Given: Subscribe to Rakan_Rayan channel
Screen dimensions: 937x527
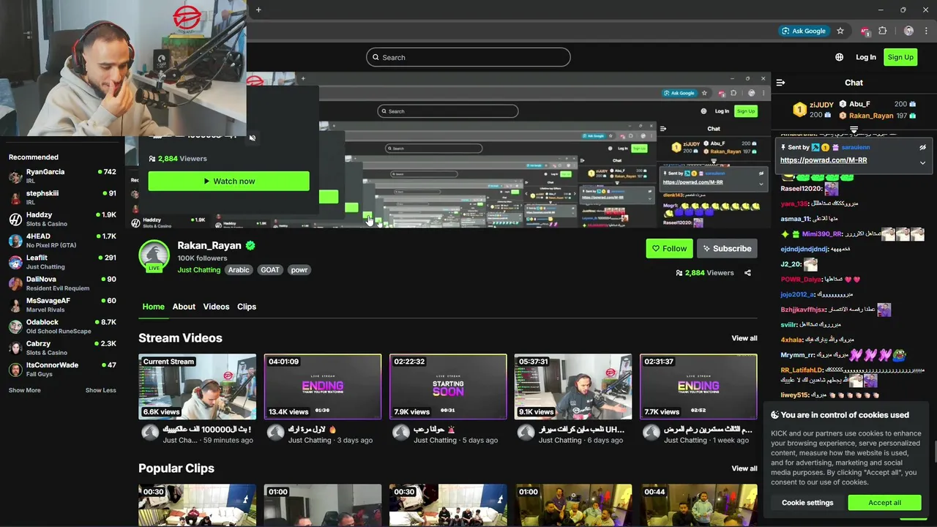Looking at the screenshot, I should [x=727, y=248].
